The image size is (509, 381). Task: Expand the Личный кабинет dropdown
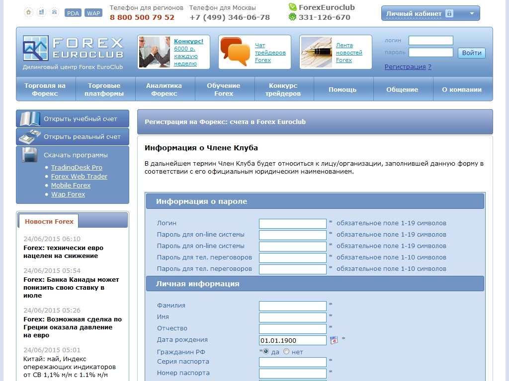pyautogui.click(x=430, y=13)
